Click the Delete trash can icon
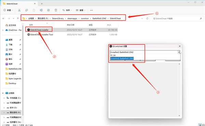 pos(56,10)
